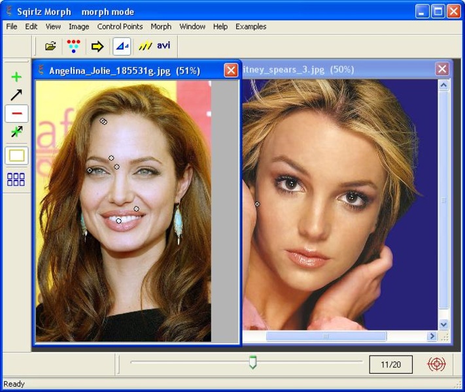Click the colored dots morph icon
465x392 pixels.
[74, 46]
